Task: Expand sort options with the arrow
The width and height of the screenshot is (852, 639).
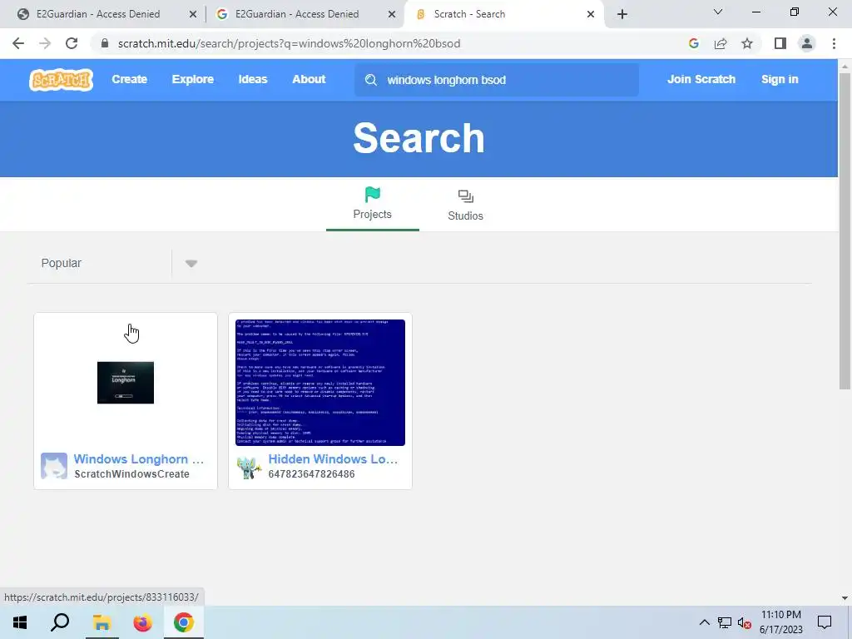Action: click(x=191, y=264)
